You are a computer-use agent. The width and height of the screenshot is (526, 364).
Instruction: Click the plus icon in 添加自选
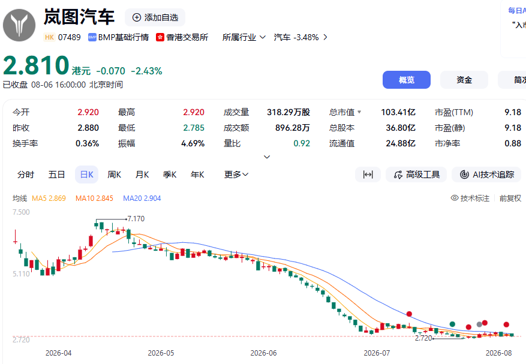[x=137, y=17]
